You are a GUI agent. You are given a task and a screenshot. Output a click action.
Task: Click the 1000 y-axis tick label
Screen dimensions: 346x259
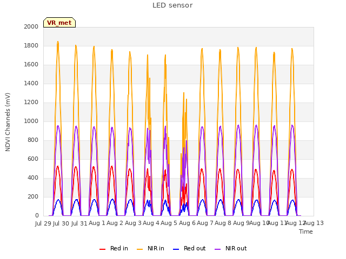coord(31,121)
